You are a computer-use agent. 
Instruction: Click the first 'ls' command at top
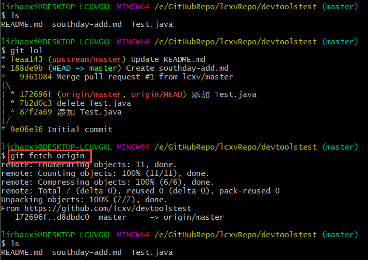tap(15, 15)
